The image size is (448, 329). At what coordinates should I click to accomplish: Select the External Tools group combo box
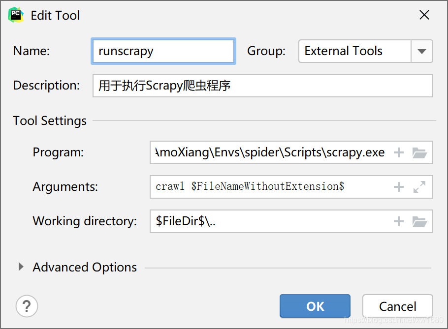[365, 51]
